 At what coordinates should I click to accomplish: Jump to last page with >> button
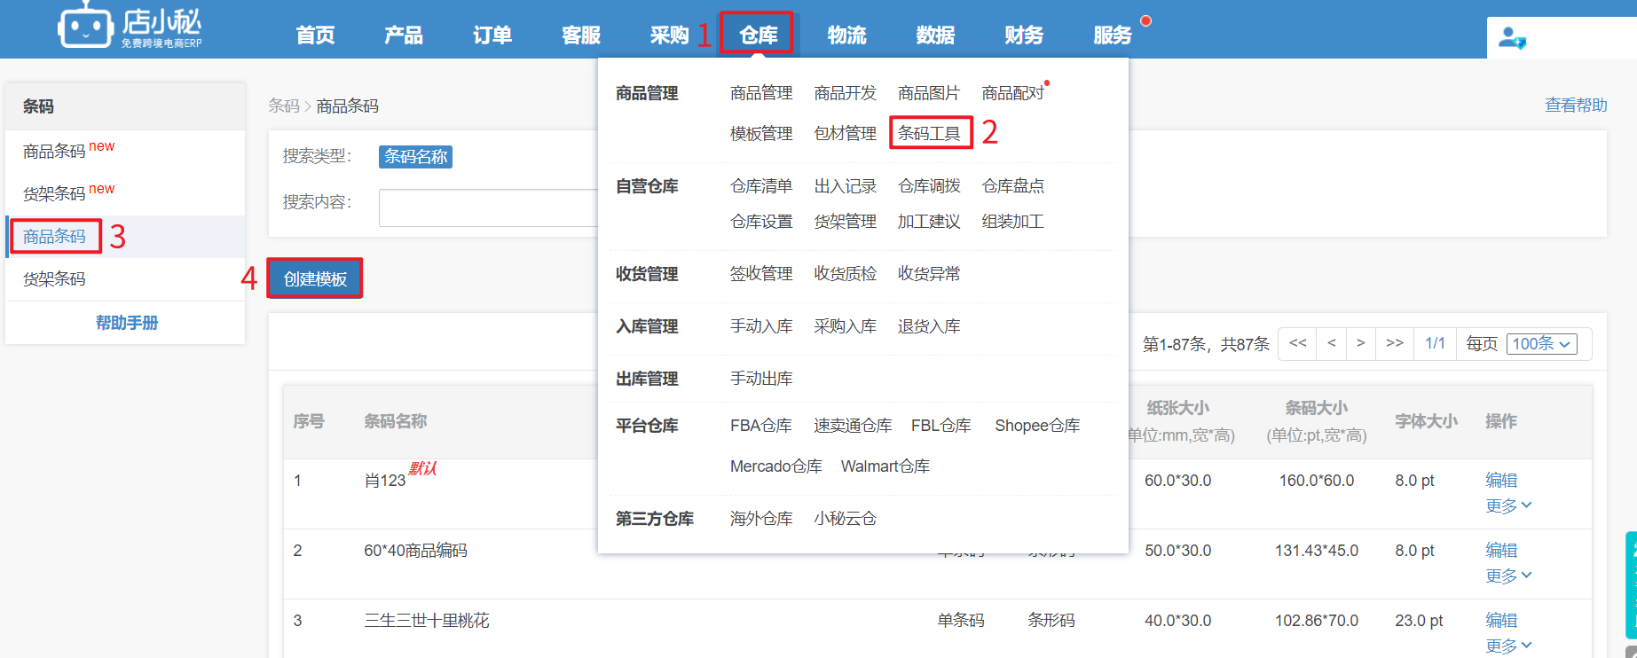[1394, 343]
